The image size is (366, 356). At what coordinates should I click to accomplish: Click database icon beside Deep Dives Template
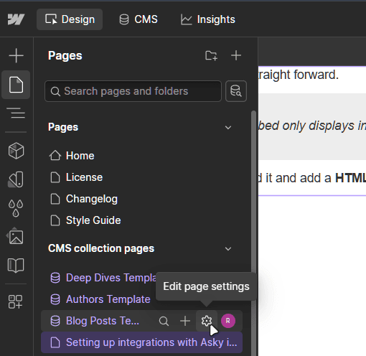(x=55, y=278)
